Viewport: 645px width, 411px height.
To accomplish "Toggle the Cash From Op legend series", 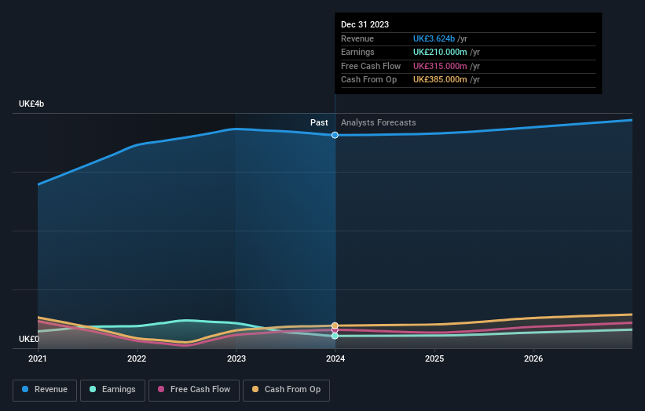I will pos(286,390).
